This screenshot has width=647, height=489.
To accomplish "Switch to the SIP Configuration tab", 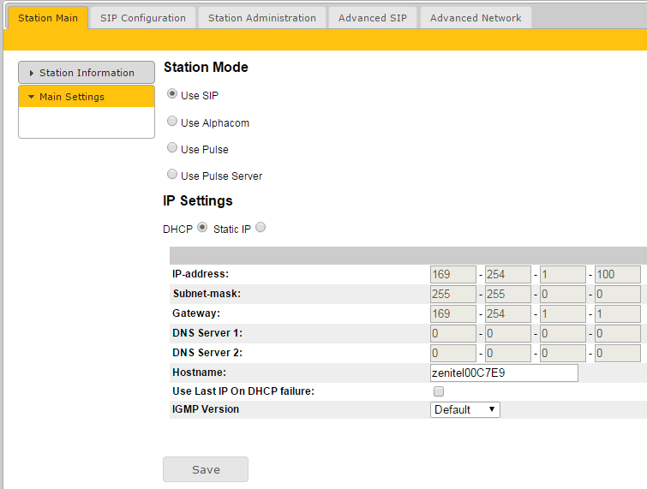I will [x=142, y=18].
